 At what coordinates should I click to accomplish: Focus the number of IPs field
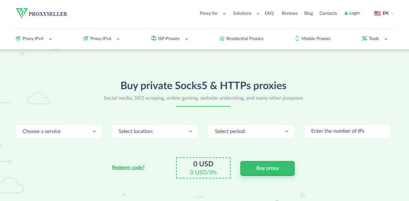348,131
